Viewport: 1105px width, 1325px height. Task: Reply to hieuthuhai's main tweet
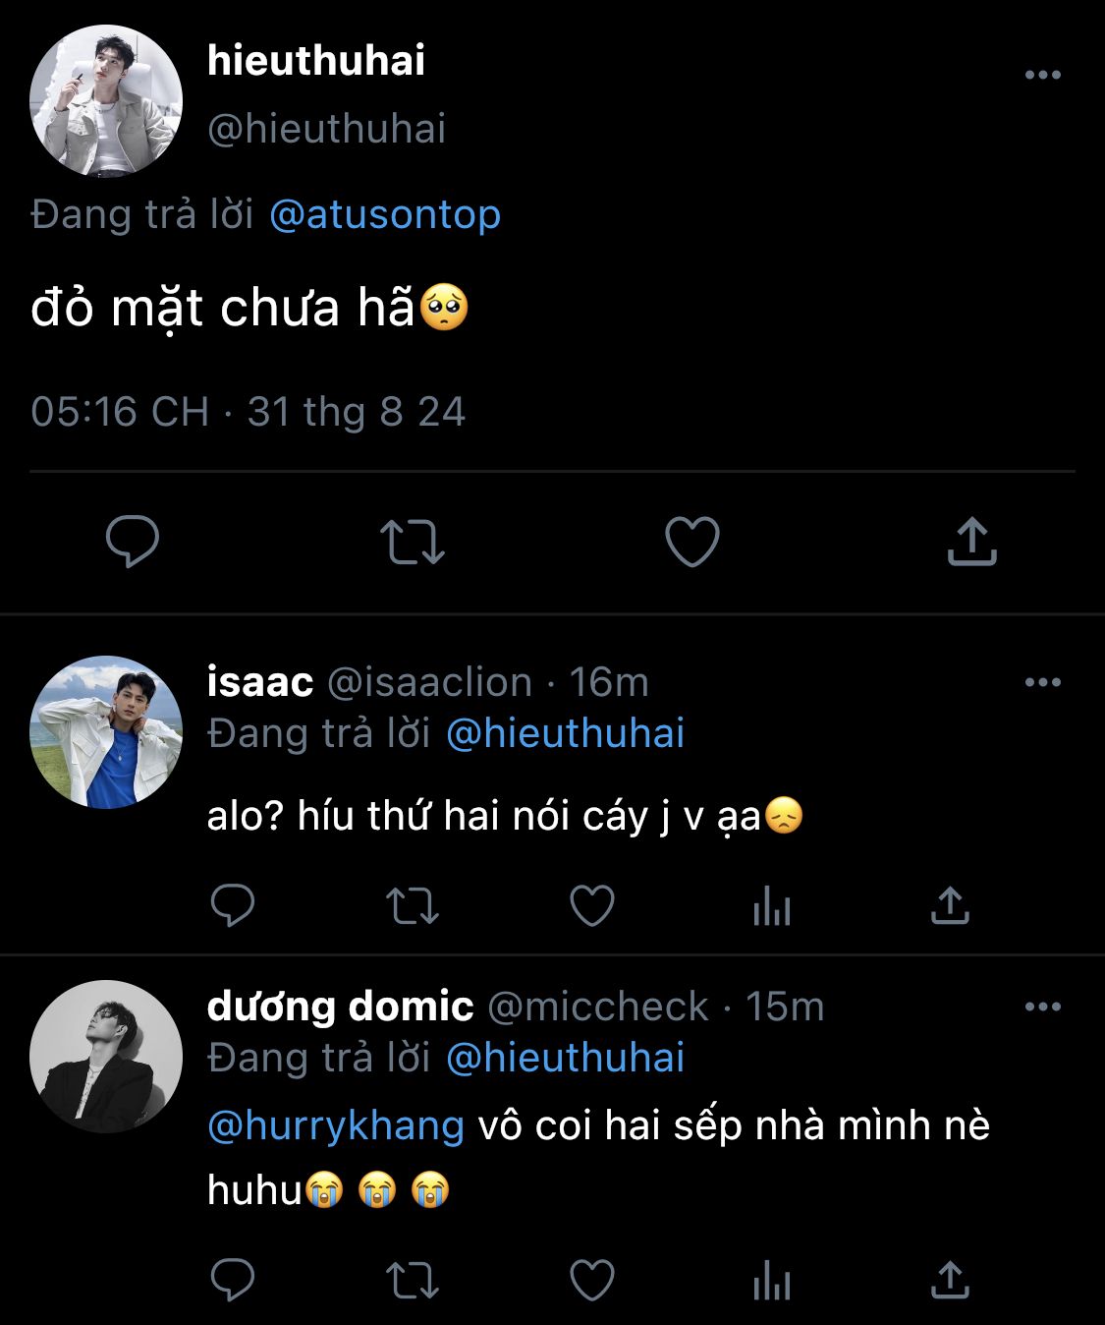(133, 541)
